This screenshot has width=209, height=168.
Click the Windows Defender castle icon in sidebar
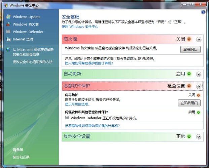click(8, 32)
